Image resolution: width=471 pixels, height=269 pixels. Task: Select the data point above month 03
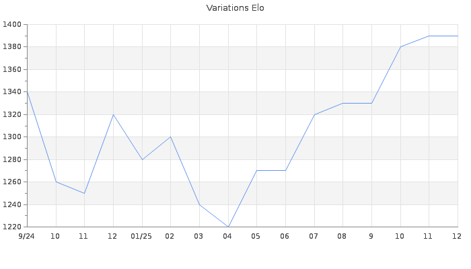tap(199, 204)
